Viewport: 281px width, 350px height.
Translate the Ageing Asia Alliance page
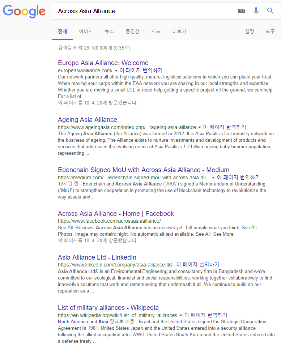pyautogui.click(x=225, y=127)
